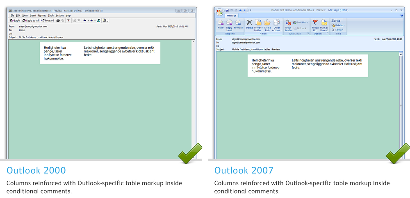The image size is (410, 198).
Task: Click the font size icon in Outlook 2000
Action: (x=98, y=20)
